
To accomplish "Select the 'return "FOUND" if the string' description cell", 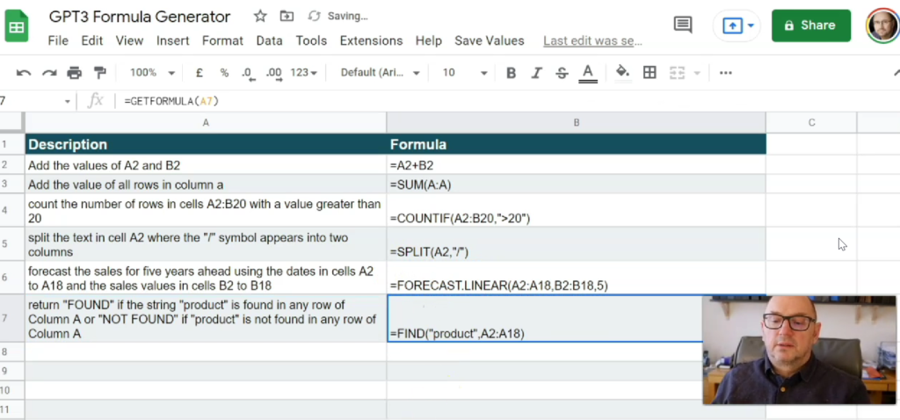I will (206, 318).
